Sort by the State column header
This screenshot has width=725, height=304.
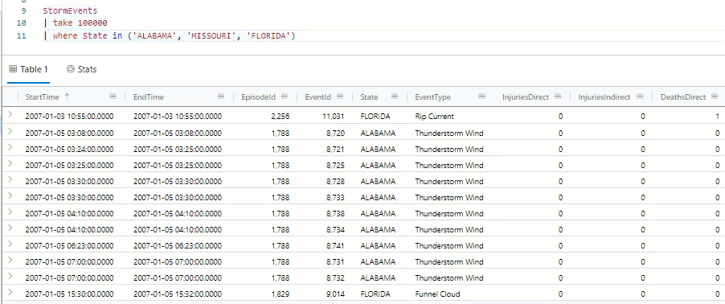pyautogui.click(x=369, y=97)
